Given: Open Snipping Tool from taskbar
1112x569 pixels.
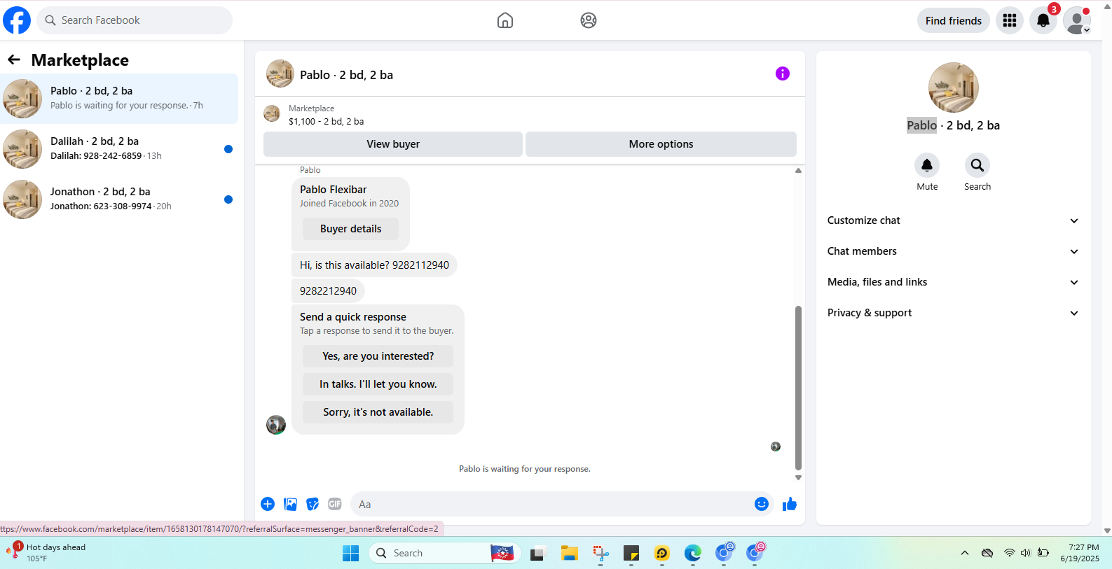Looking at the screenshot, I should (x=600, y=553).
